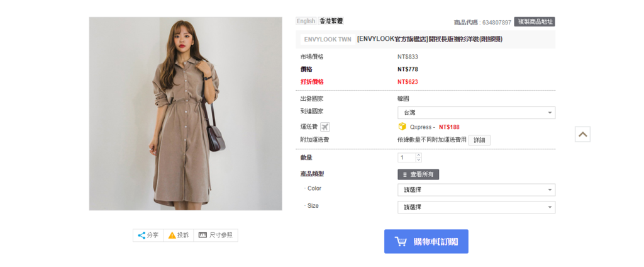644x267 pixels.
Task: Click the yellow Qxpress box icon
Action: [402, 127]
